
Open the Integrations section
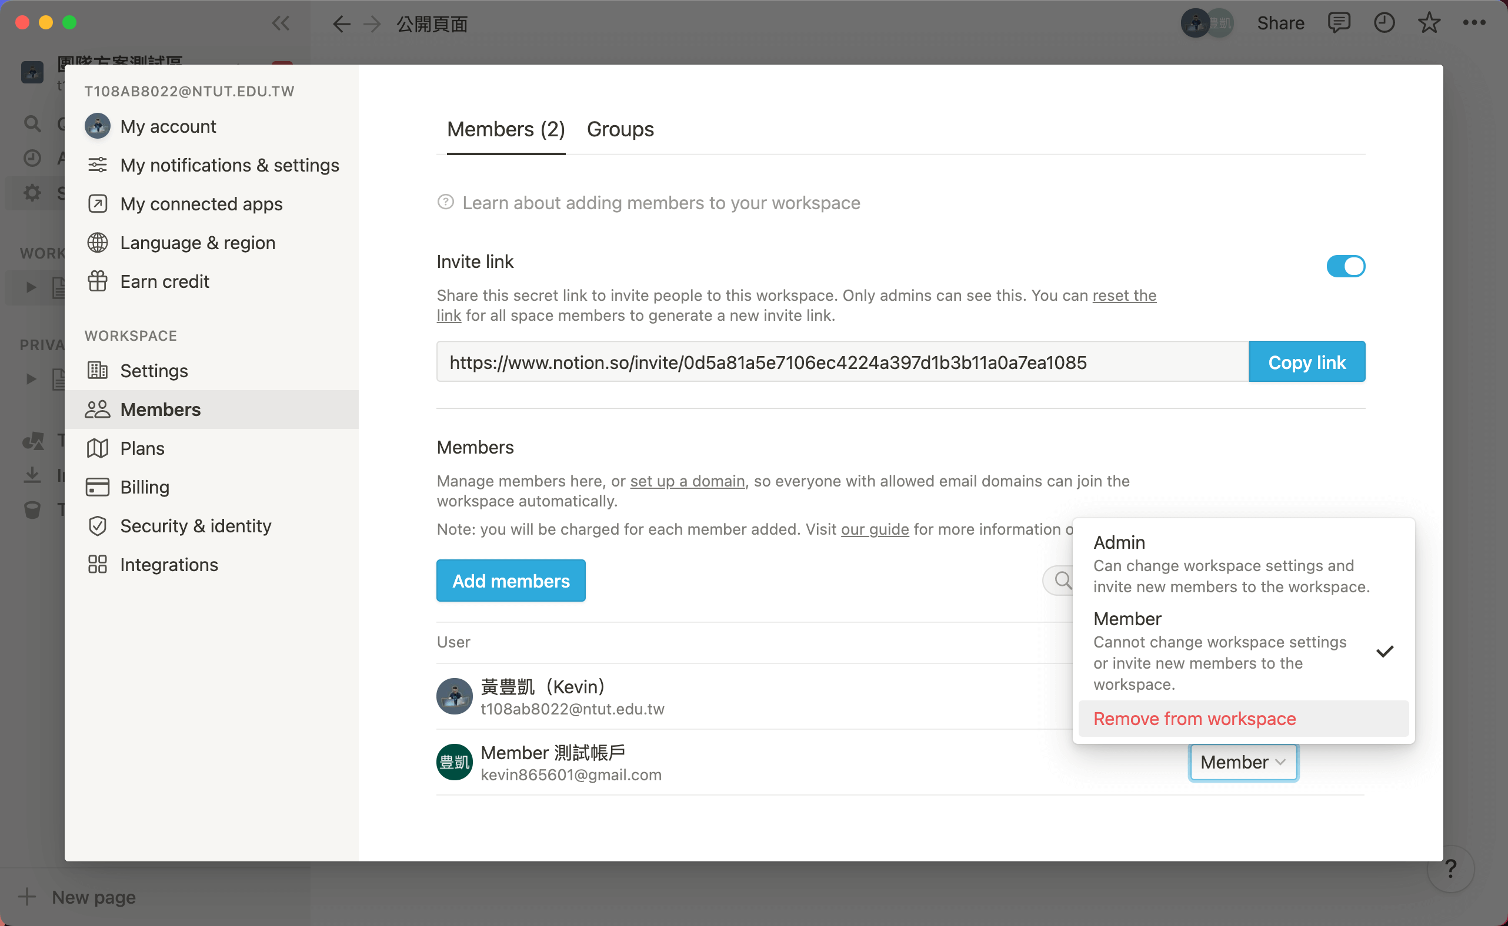(x=212, y=565)
